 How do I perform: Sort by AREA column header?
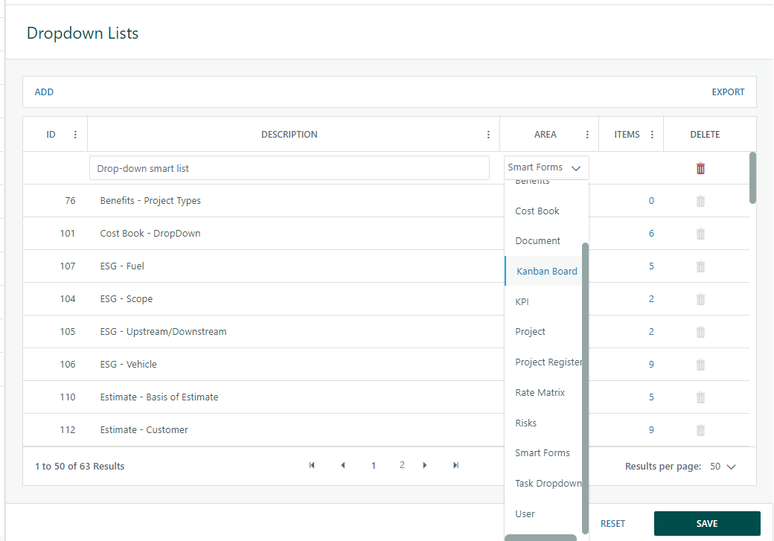545,134
